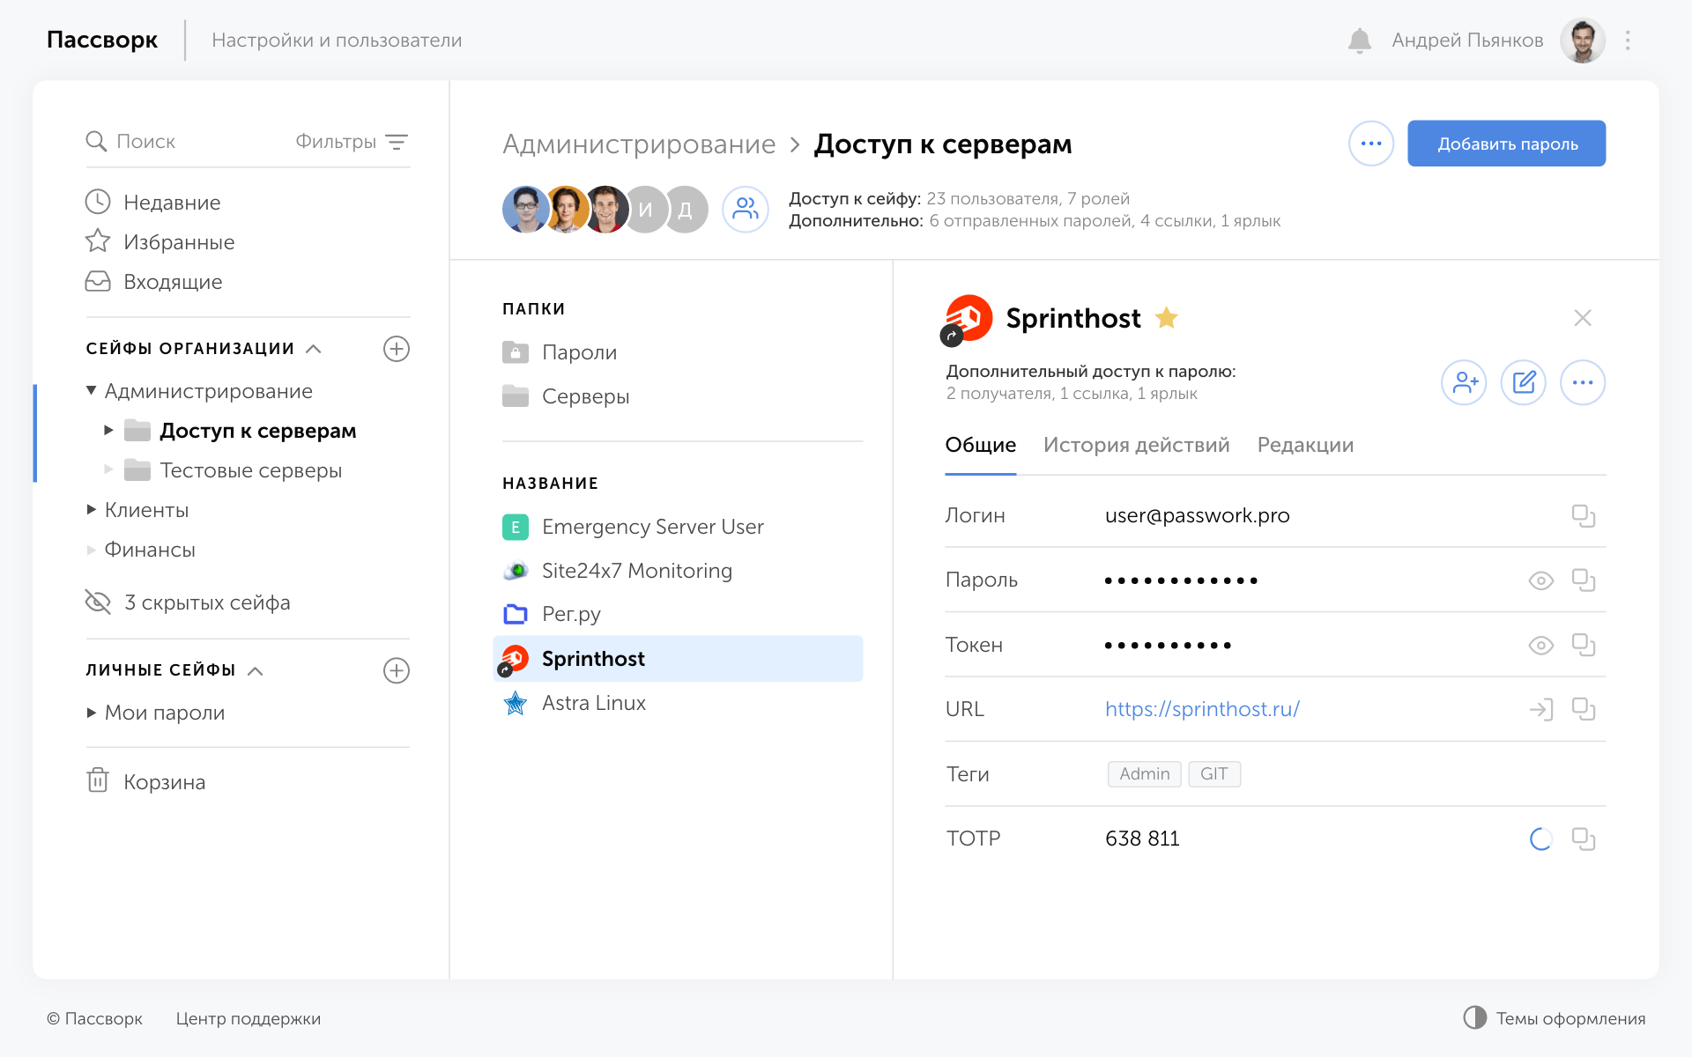Click Андрей Пьянков's profile avatar
1692x1057 pixels.
(1583, 41)
